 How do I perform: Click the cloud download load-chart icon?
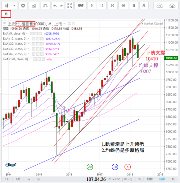(160, 5)
